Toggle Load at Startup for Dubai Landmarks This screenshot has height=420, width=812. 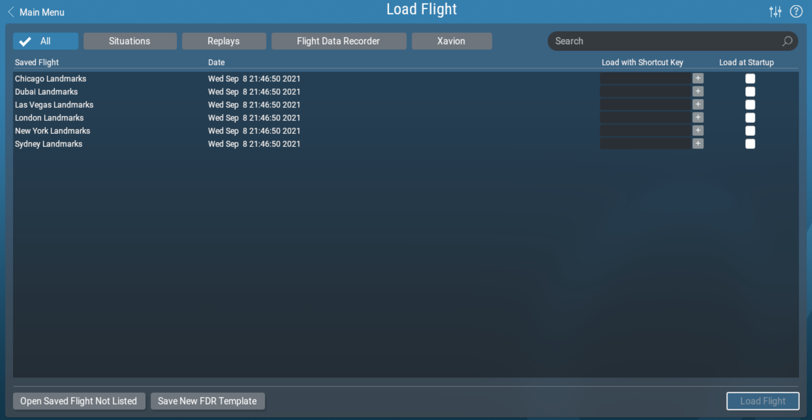pos(750,92)
